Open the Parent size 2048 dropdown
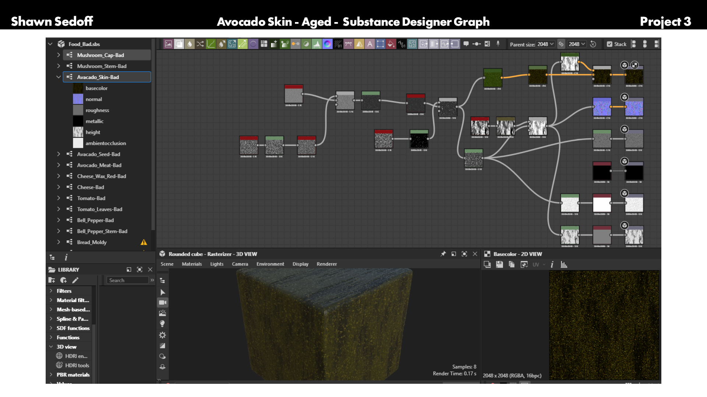 coord(545,44)
